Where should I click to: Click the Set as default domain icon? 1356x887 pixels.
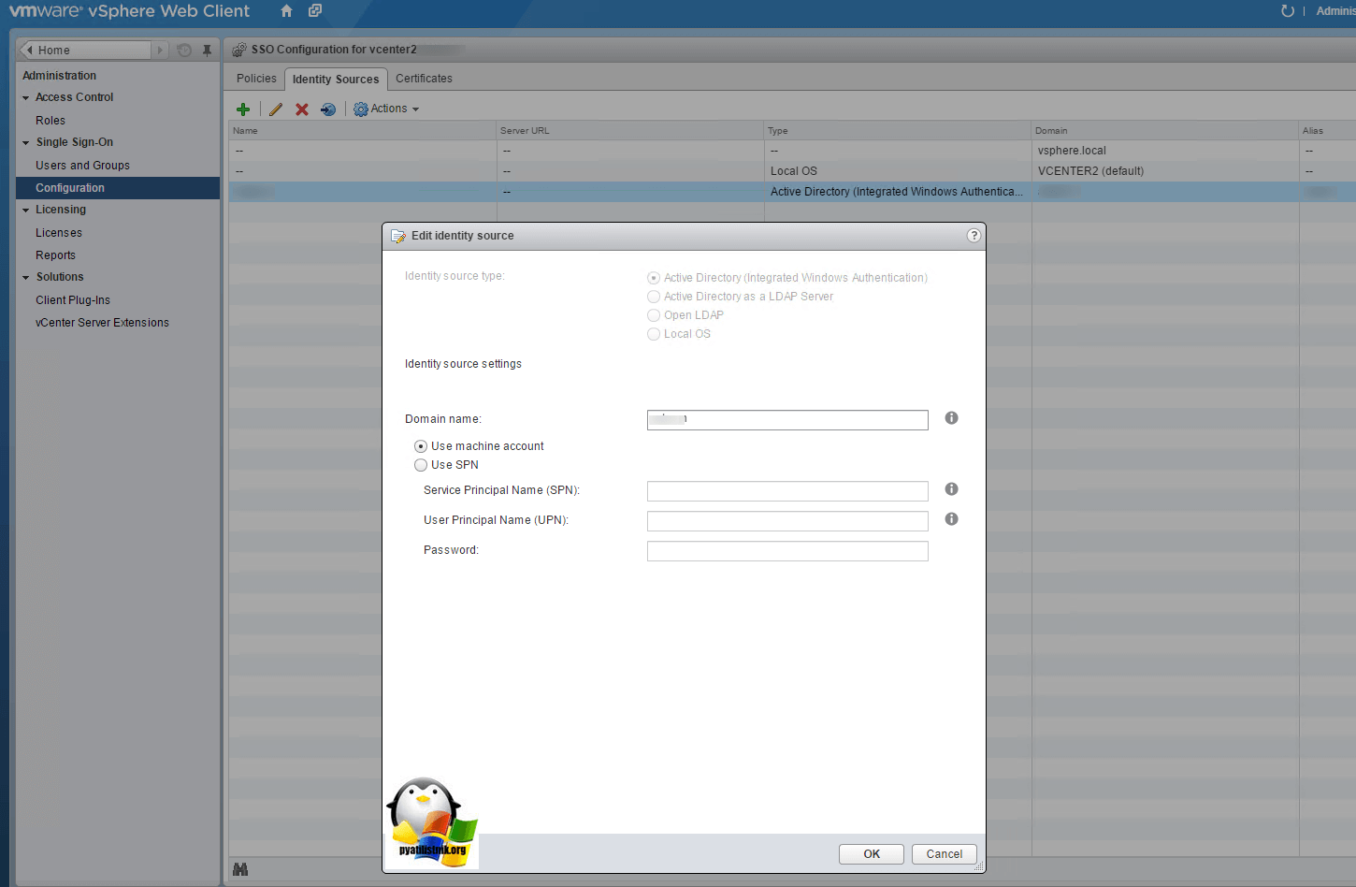[x=328, y=109]
